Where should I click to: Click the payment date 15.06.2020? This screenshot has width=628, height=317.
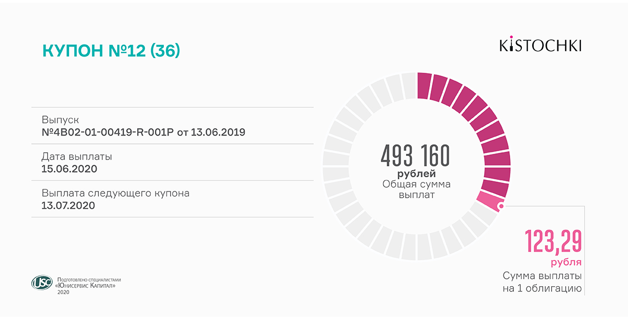tap(69, 168)
